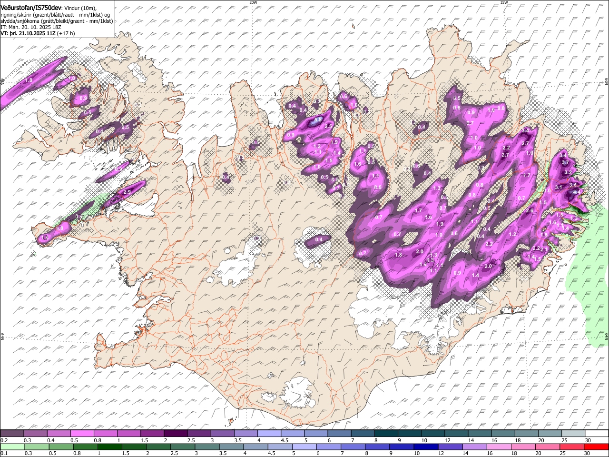Click the '3.7' precipitation value on the map

coord(565,162)
